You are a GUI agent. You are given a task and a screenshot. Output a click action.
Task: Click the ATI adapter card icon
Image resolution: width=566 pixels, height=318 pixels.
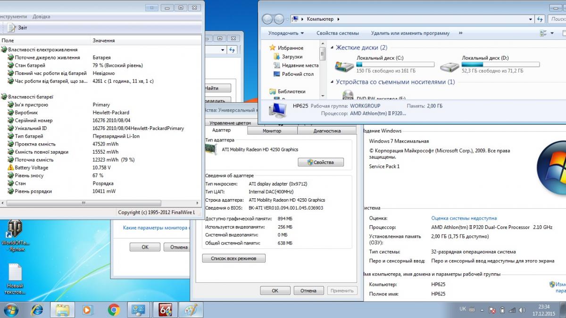tap(212, 150)
